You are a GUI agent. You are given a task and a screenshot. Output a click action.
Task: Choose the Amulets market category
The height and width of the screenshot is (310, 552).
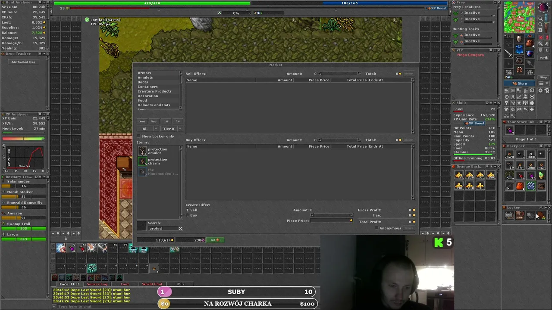pyautogui.click(x=145, y=77)
